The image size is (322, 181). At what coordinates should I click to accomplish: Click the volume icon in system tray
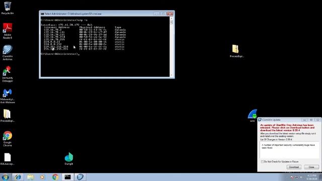coord(301,177)
